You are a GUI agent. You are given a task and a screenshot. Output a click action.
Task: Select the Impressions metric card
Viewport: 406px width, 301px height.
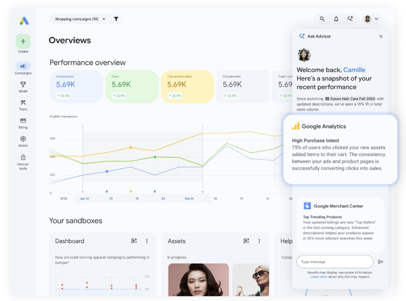76,86
